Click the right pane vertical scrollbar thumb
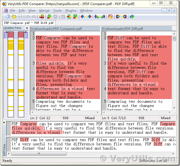 pyautogui.click(x=174, y=38)
